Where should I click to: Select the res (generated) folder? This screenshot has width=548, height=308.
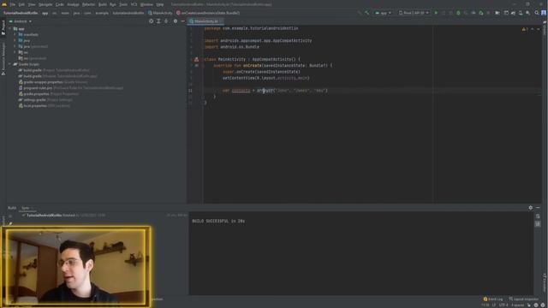click(x=33, y=58)
